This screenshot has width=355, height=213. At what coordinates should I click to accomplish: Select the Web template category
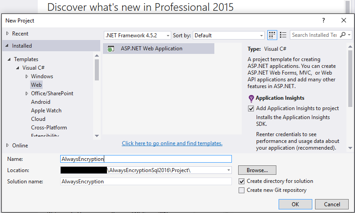pyautogui.click(x=36, y=85)
